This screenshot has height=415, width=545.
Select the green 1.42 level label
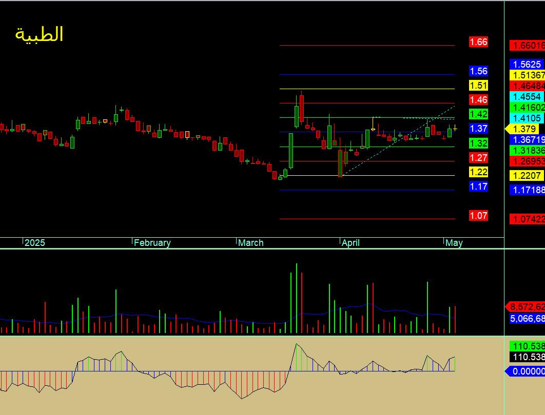[478, 114]
